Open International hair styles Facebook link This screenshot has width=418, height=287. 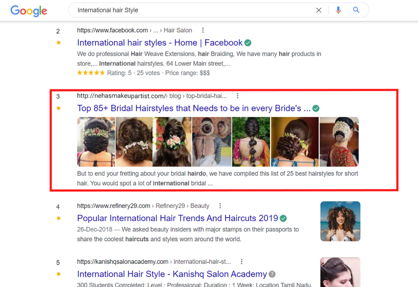click(x=160, y=43)
